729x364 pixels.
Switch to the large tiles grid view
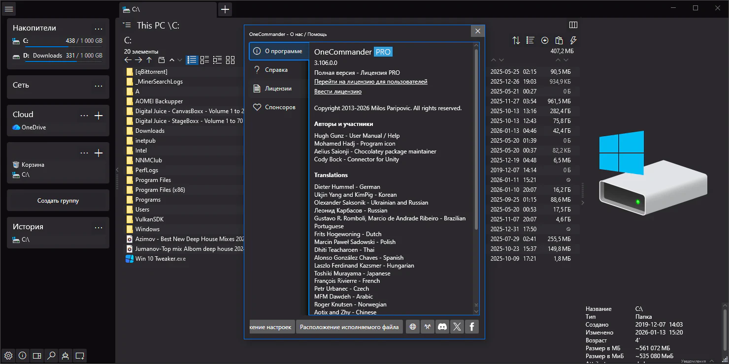pyautogui.click(x=230, y=60)
